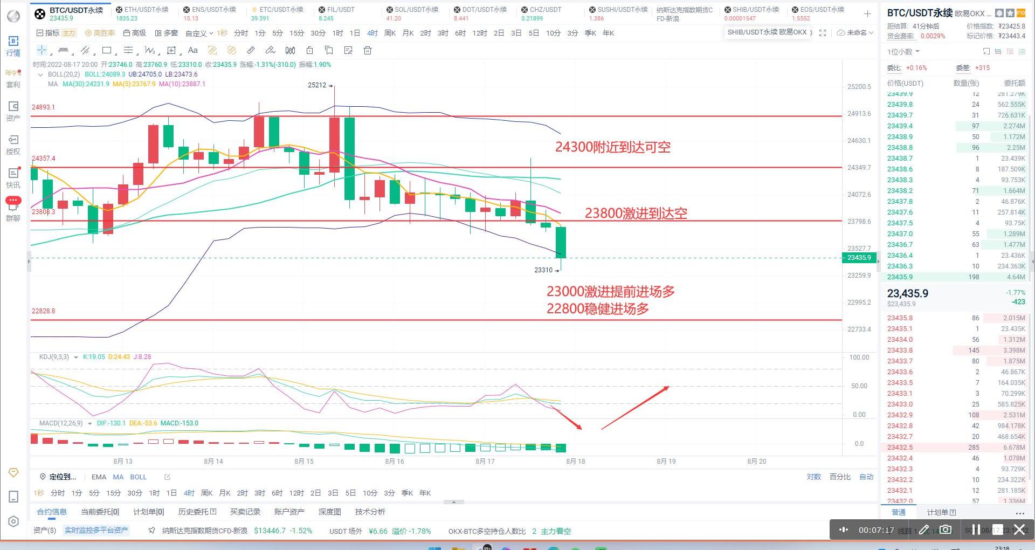Open settings gear in left sidebar
The image size is (1035, 550).
[13, 521]
